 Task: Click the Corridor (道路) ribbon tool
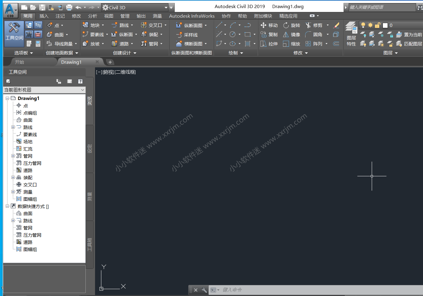point(122,44)
